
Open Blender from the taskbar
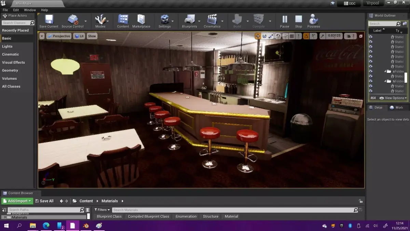pyautogui.click(x=86, y=226)
